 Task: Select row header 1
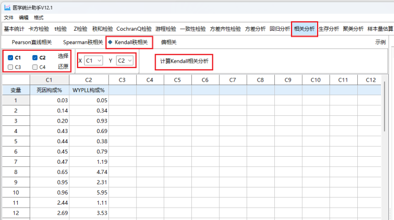pos(16,101)
